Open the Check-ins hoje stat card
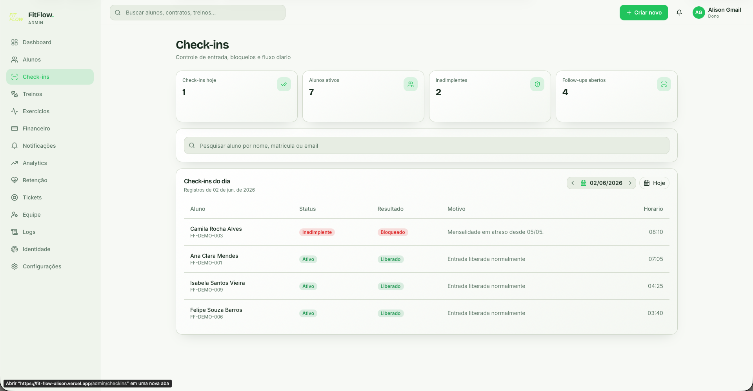 pyautogui.click(x=236, y=96)
